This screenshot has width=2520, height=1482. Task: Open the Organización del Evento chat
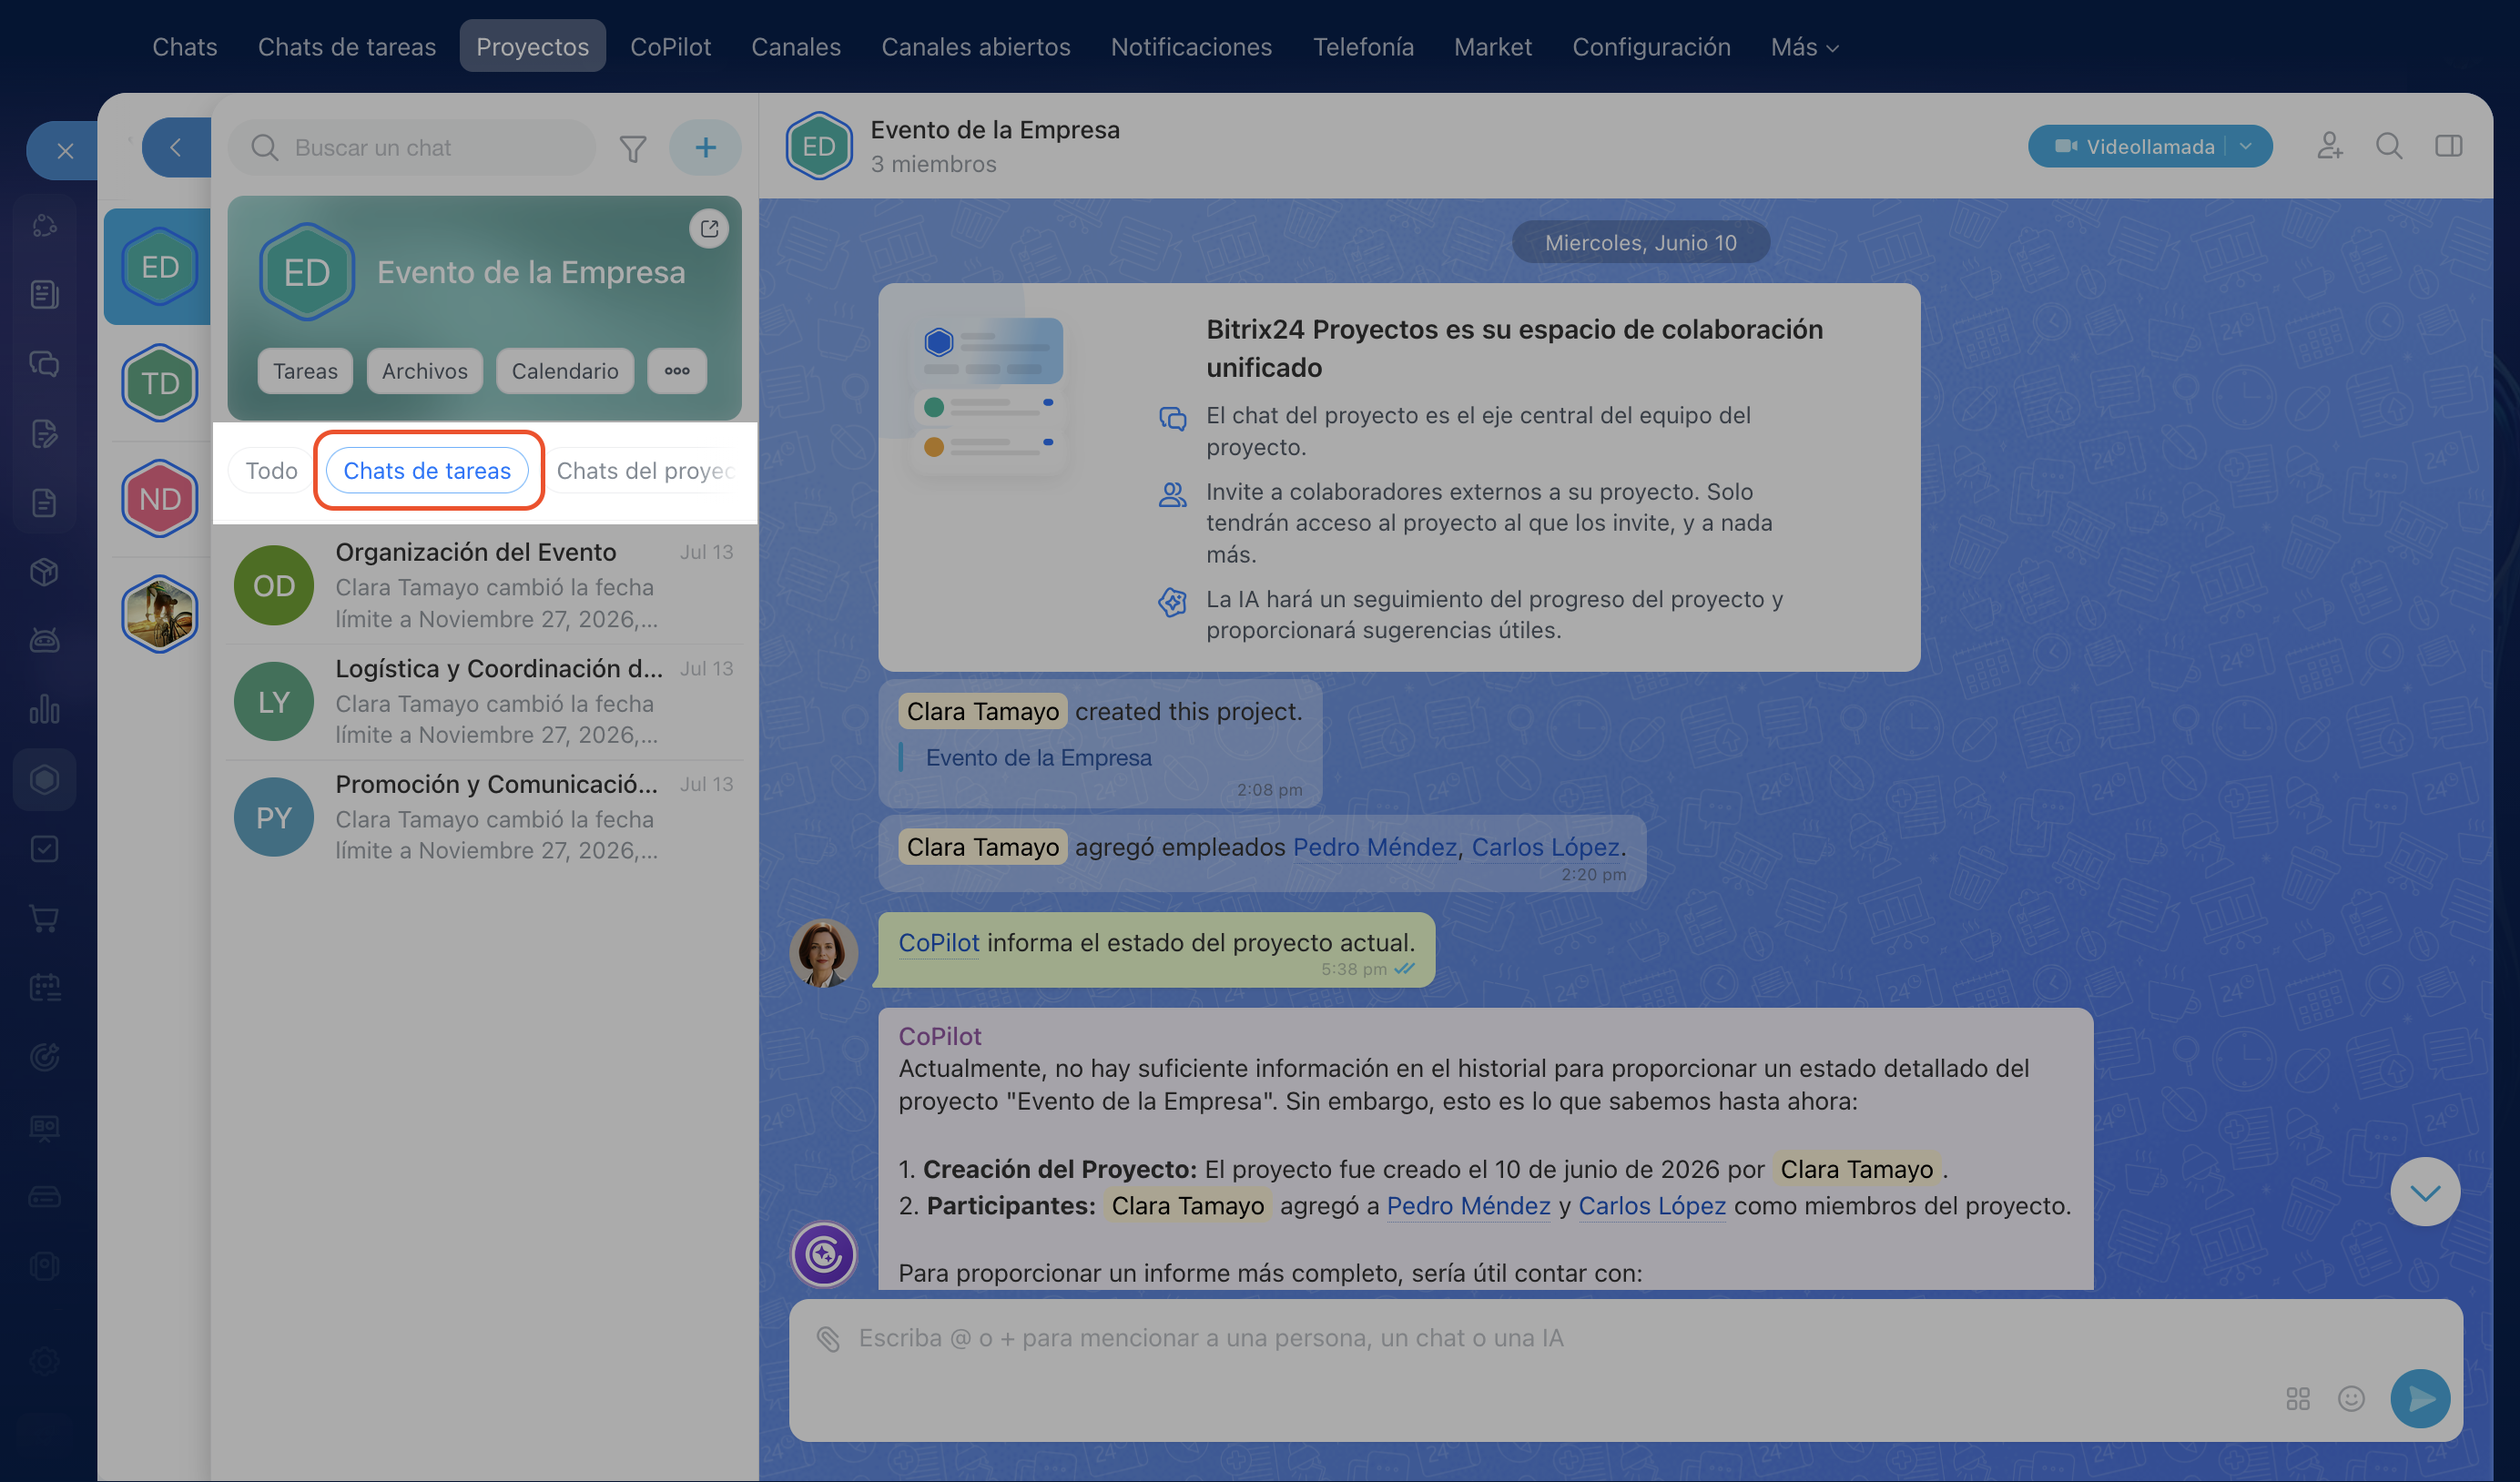(x=484, y=586)
